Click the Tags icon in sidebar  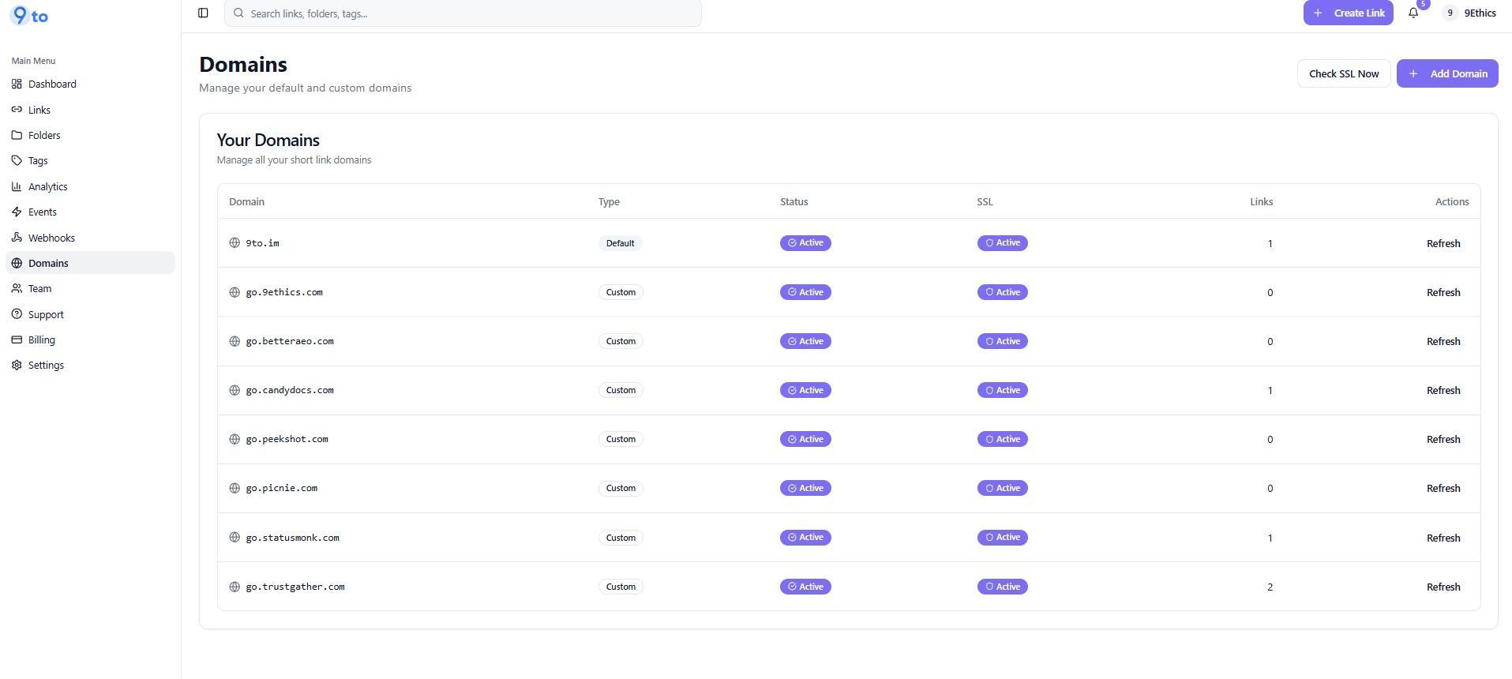point(17,160)
